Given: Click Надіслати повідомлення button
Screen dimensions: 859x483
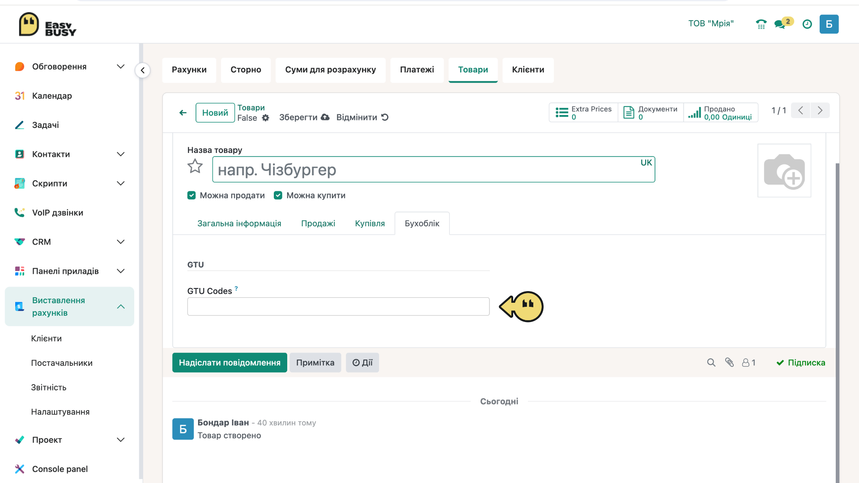Looking at the screenshot, I should pyautogui.click(x=230, y=363).
